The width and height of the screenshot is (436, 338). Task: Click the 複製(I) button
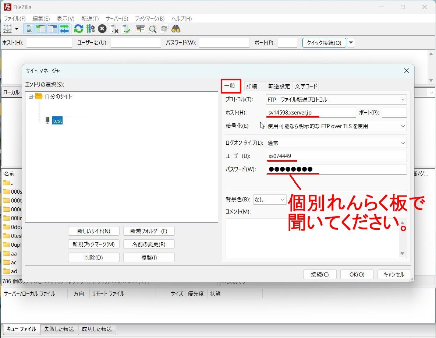click(x=149, y=257)
